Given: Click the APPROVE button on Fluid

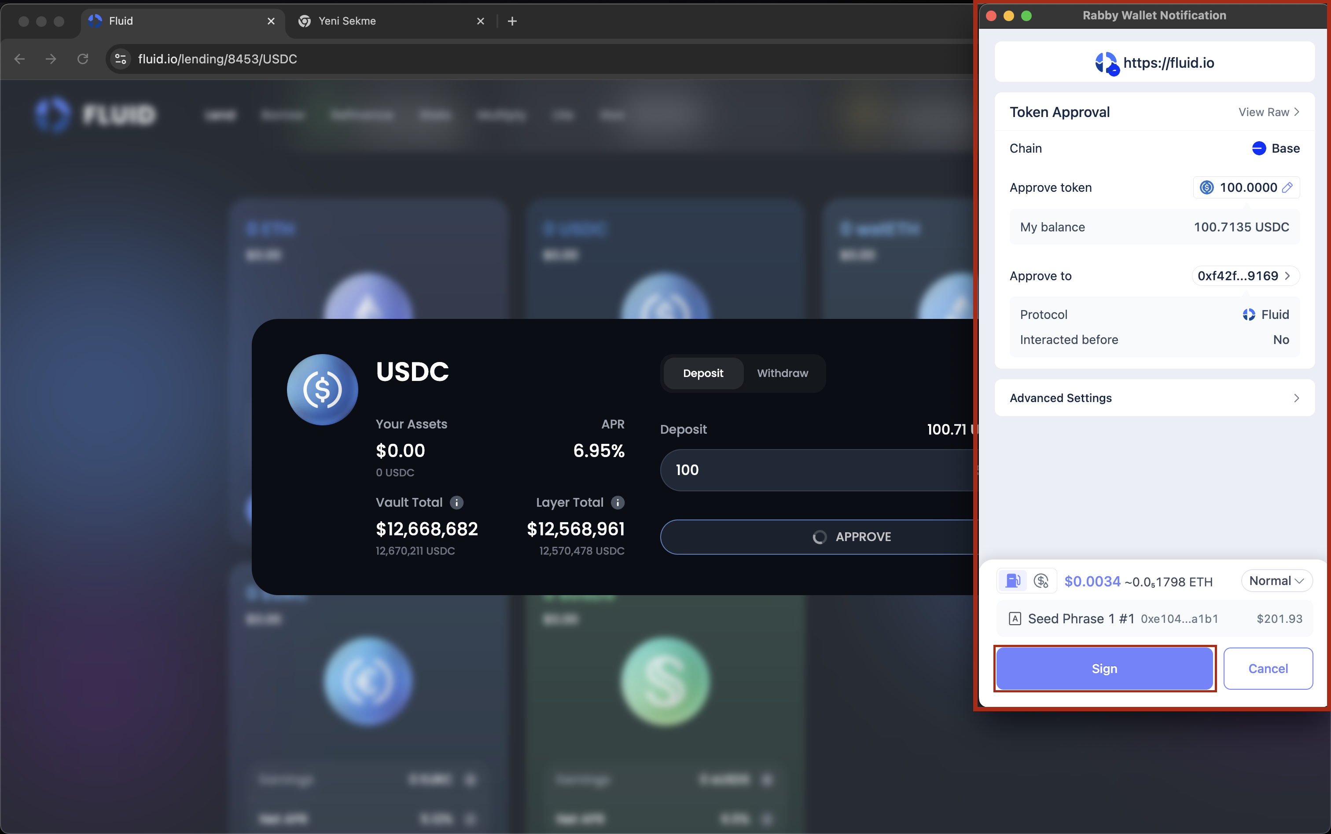Looking at the screenshot, I should pyautogui.click(x=819, y=537).
